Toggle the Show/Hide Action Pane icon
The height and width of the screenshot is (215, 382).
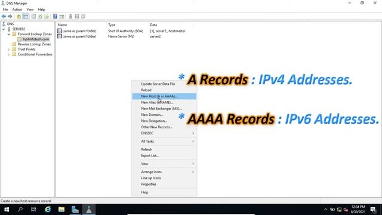(61, 16)
